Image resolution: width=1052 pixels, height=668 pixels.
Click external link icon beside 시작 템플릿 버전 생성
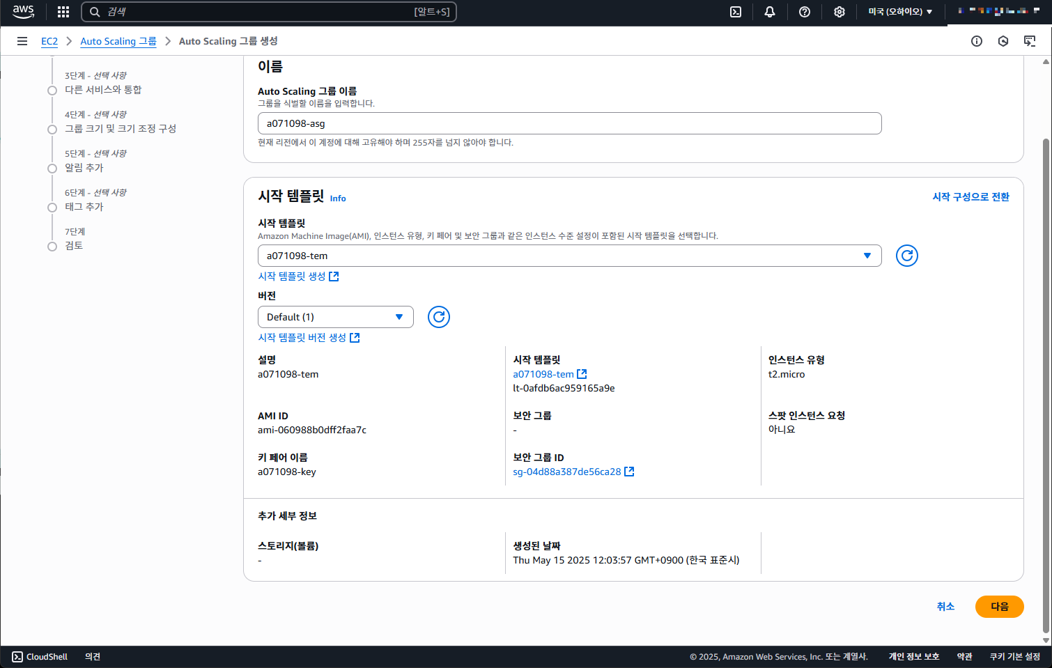[355, 338]
